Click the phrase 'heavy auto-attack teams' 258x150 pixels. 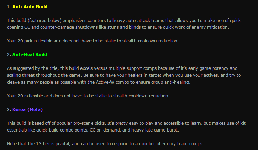tap(138, 21)
